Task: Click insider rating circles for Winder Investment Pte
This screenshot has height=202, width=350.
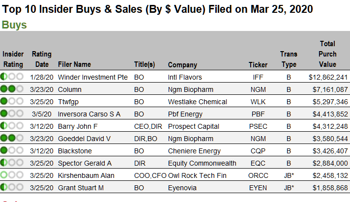Action: (x=12, y=77)
